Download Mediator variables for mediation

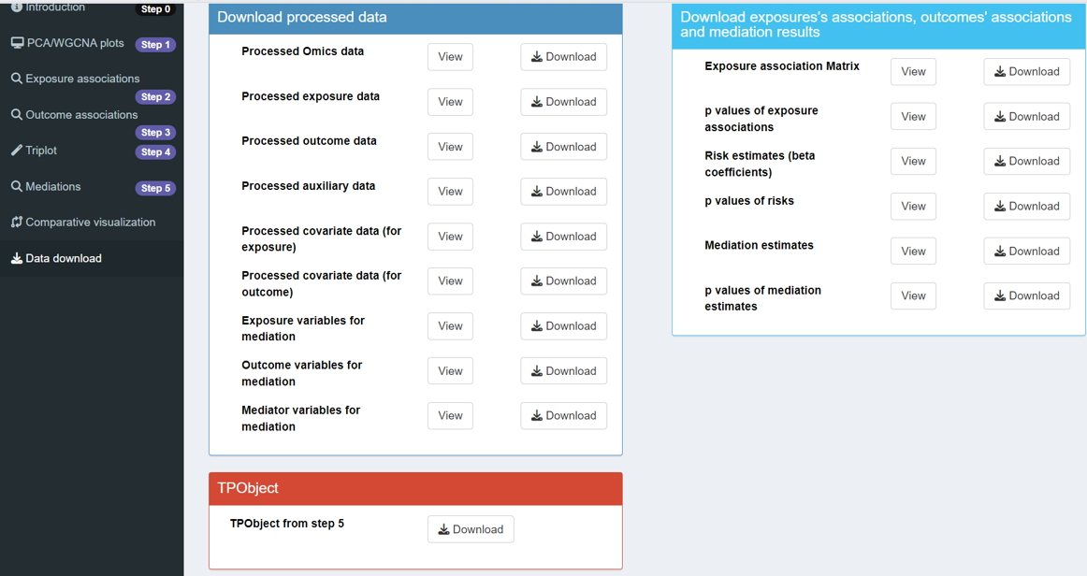coord(563,416)
